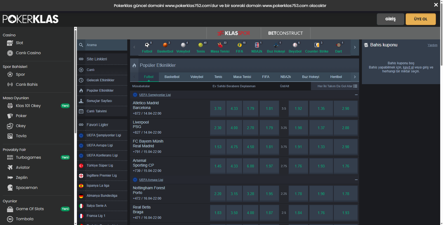The image size is (443, 225).
Task: Follow the kayıt ol link in bet slip
Action: click(x=408, y=67)
